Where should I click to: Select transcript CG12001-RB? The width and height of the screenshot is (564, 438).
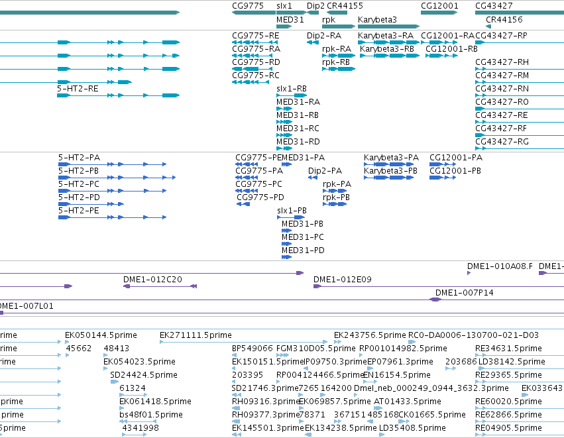point(451,49)
